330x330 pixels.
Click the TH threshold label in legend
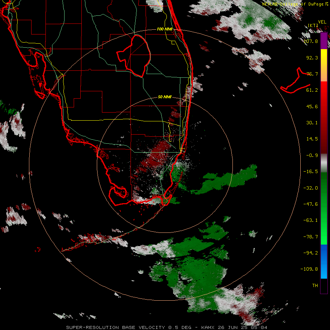click(x=315, y=286)
